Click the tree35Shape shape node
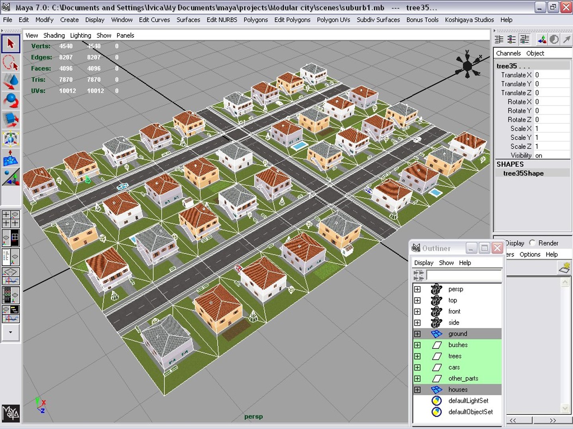This screenshot has height=429, width=573. click(x=523, y=173)
